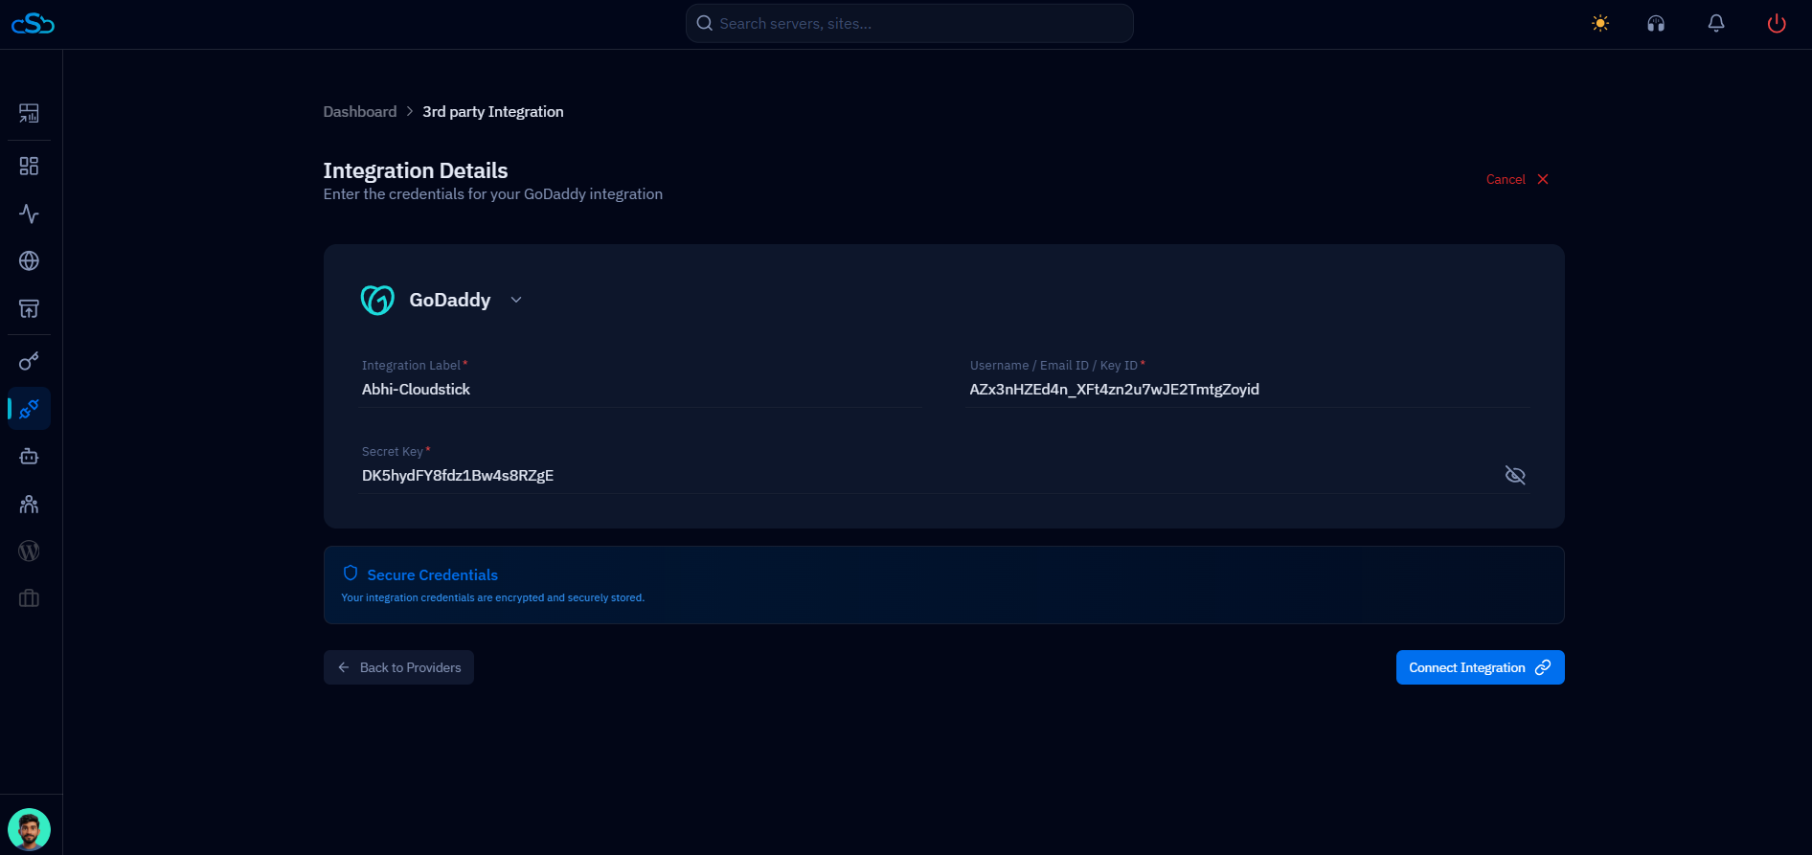This screenshot has height=855, width=1812.
Task: Click 'Your integration credentials are encrypted' note
Action: (x=493, y=597)
